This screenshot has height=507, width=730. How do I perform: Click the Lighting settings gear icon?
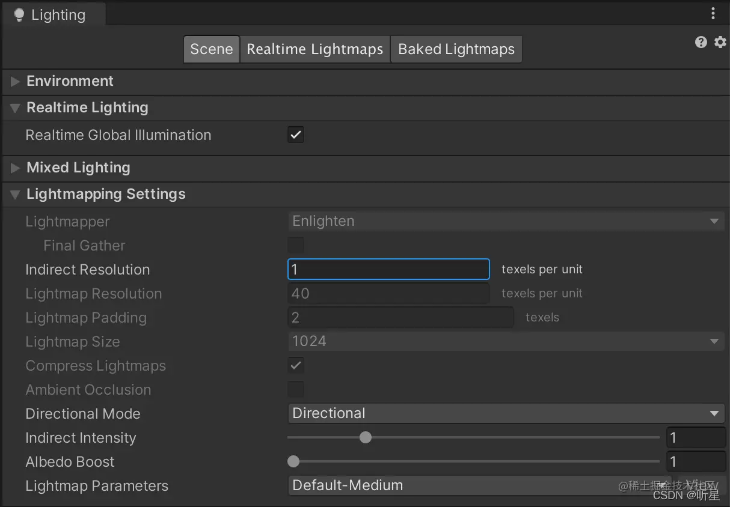coord(720,42)
